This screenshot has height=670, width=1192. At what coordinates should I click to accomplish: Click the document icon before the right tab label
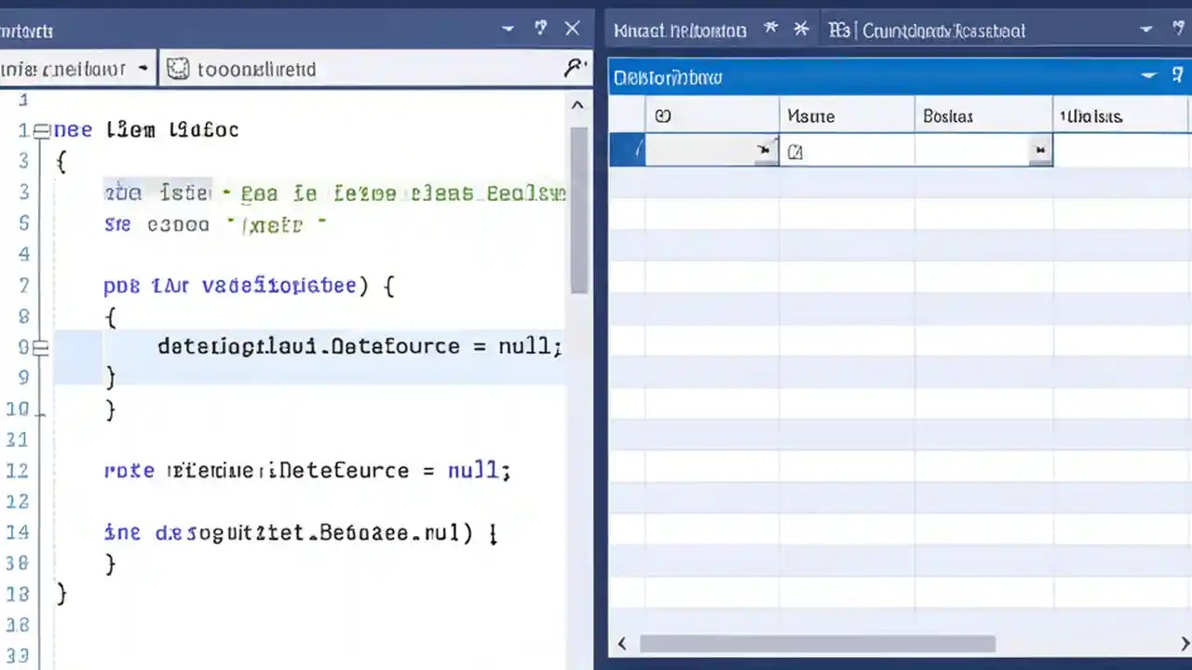click(x=839, y=31)
